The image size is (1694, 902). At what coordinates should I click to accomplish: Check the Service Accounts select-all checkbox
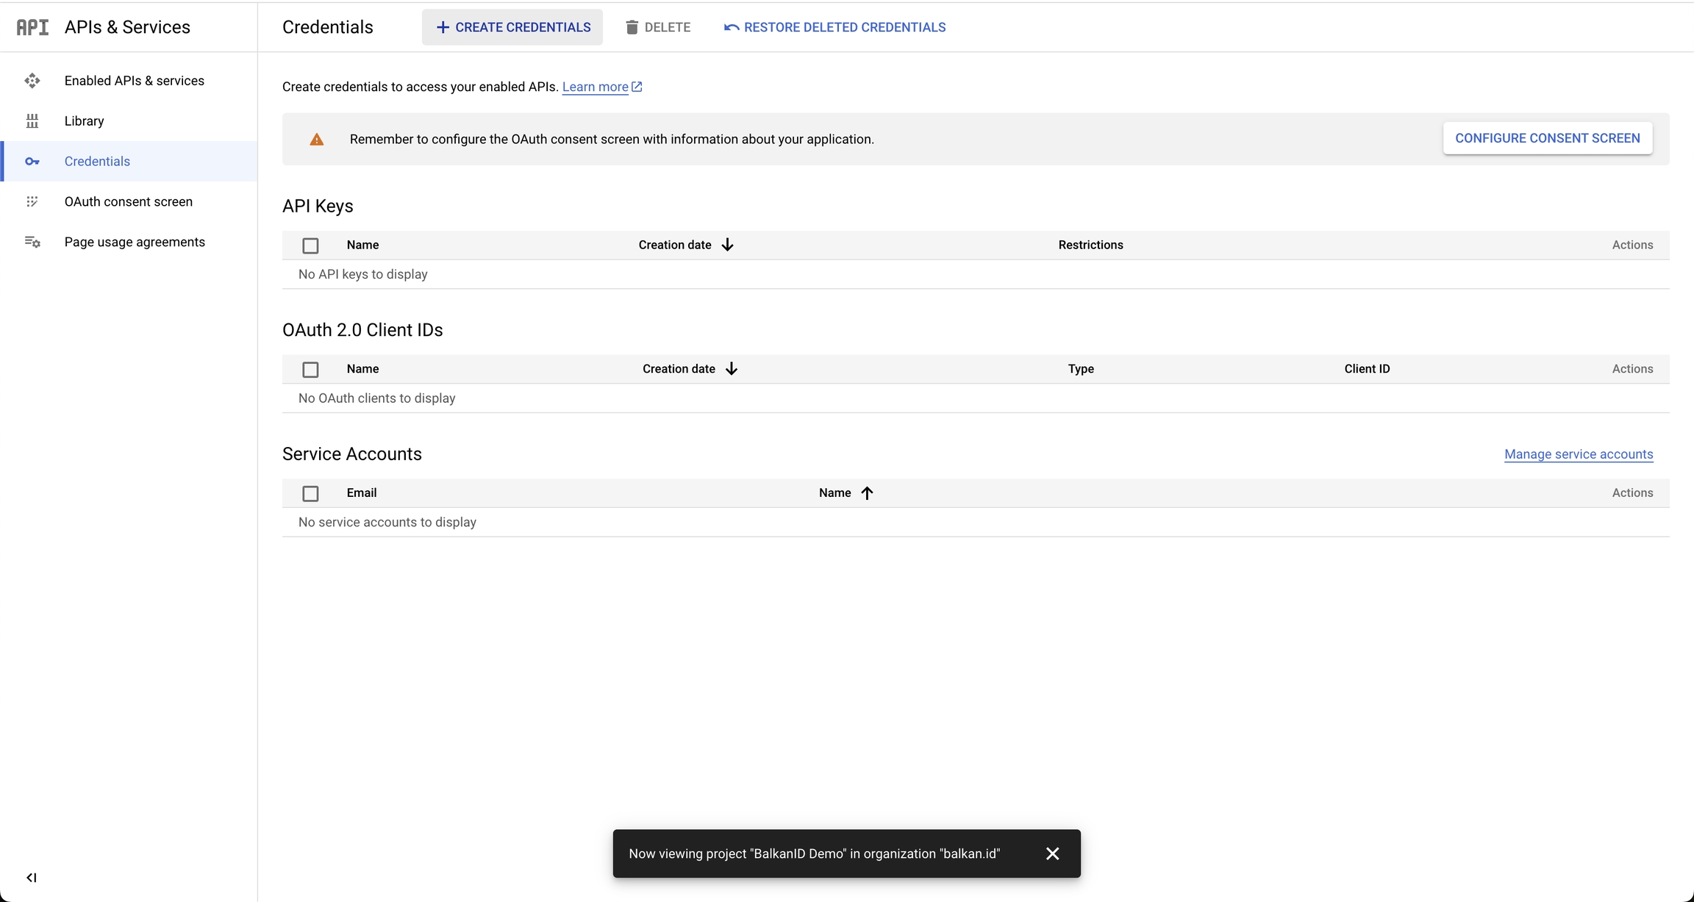point(310,493)
